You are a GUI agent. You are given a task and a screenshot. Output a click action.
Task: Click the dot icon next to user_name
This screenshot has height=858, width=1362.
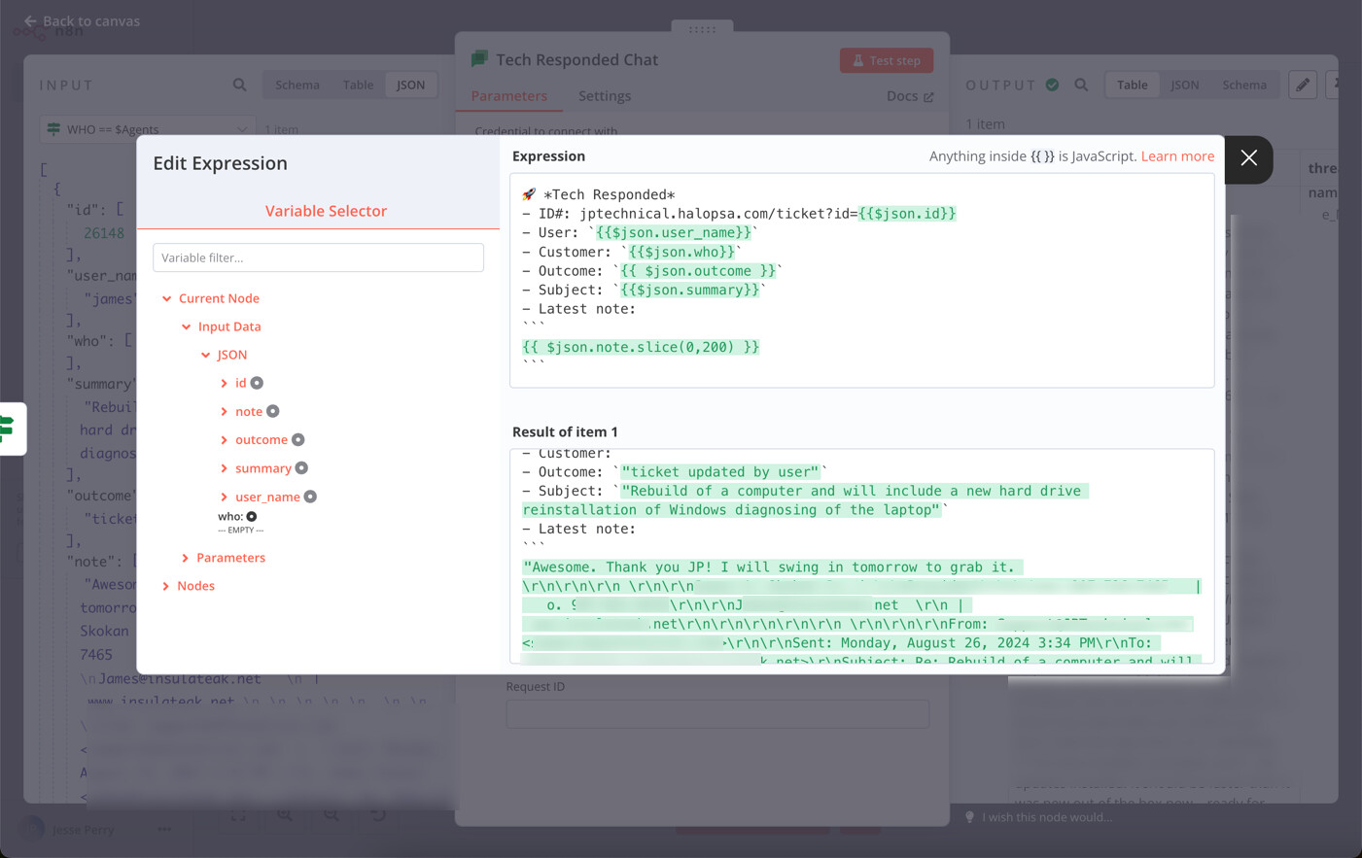point(310,497)
